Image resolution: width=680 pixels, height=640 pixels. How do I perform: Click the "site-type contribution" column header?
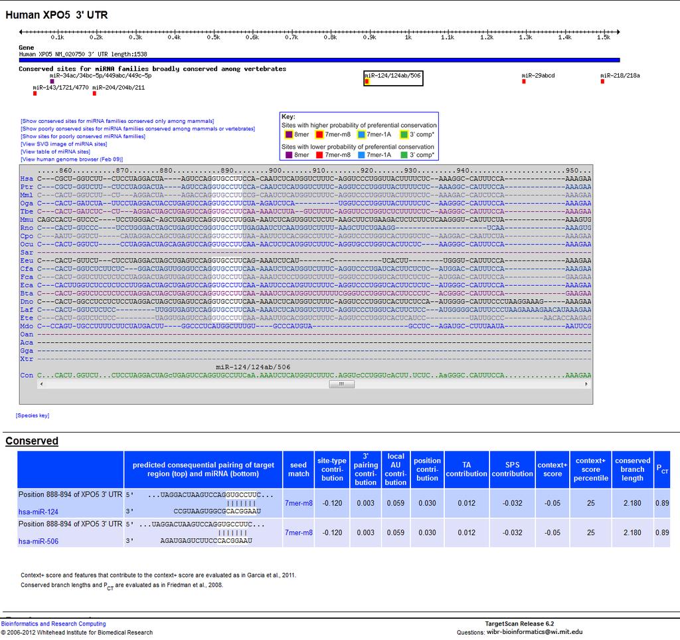pos(332,469)
